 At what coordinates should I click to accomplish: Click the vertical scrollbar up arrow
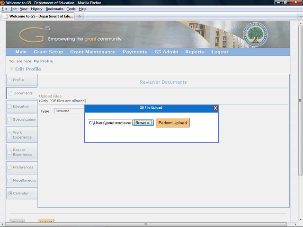pos(301,23)
